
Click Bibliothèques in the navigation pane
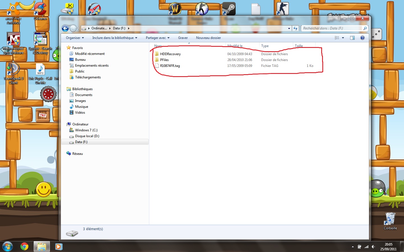click(x=82, y=89)
